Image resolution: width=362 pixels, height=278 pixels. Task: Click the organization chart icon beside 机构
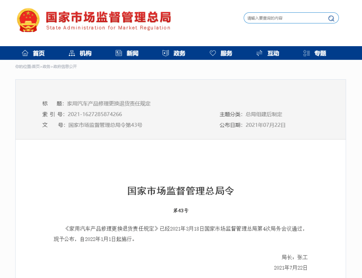(72, 53)
